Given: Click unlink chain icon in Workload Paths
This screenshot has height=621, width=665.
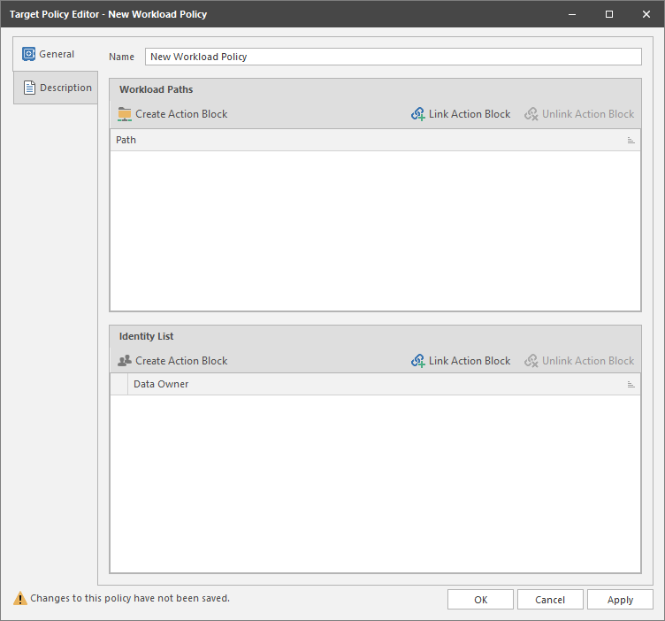Looking at the screenshot, I should 531,114.
